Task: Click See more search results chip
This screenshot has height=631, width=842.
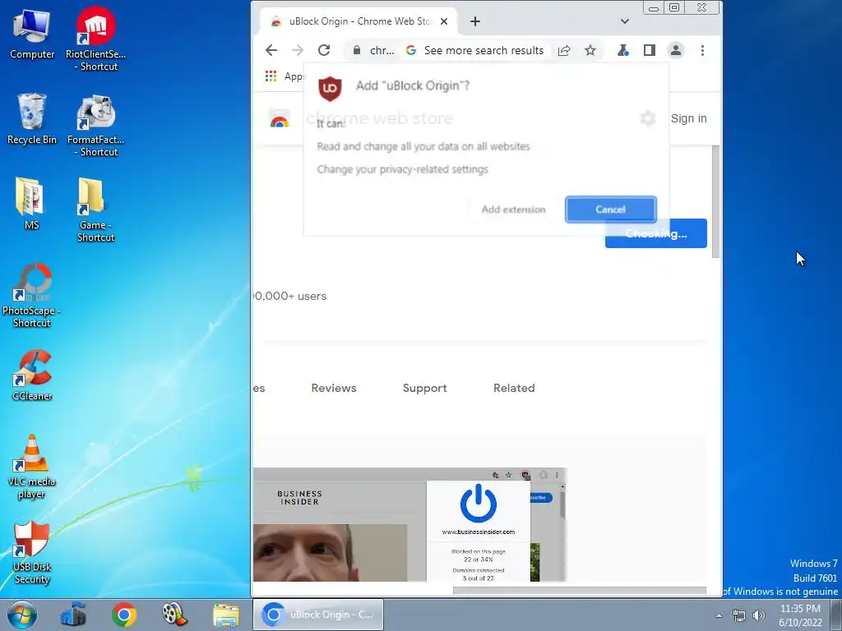Action: [x=474, y=50]
